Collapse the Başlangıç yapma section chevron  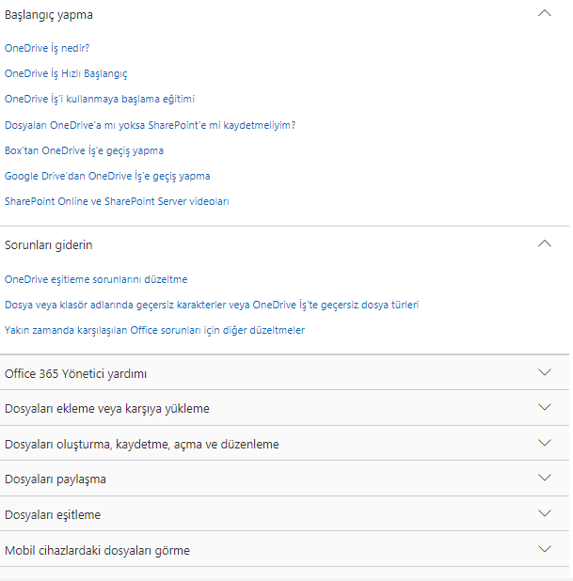(x=544, y=13)
